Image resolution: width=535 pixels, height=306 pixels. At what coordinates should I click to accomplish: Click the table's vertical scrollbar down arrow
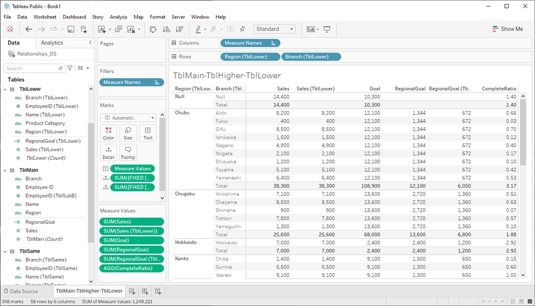click(523, 275)
